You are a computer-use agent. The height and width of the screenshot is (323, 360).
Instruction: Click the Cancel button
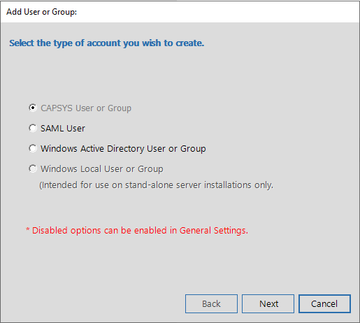[324, 303]
